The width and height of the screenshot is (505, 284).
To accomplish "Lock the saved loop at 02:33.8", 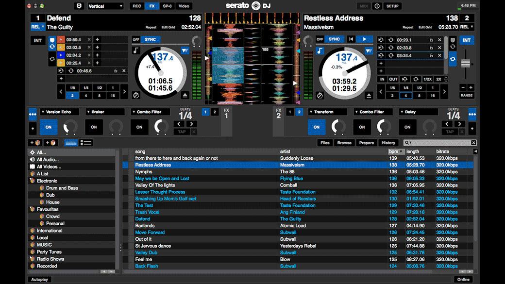I will (x=431, y=48).
